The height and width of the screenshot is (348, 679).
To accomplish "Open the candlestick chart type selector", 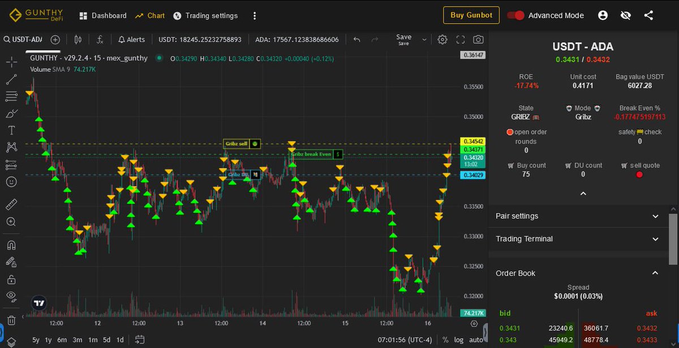I will click(x=78, y=40).
